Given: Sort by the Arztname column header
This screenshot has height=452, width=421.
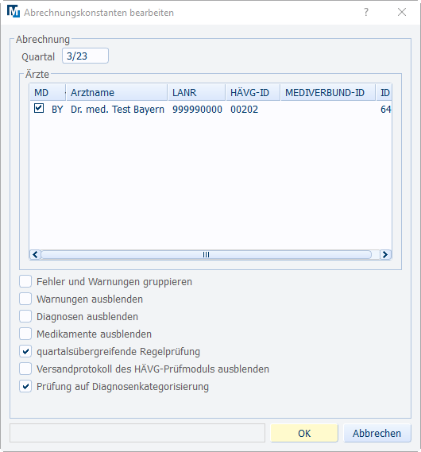Looking at the screenshot, I should point(117,92).
